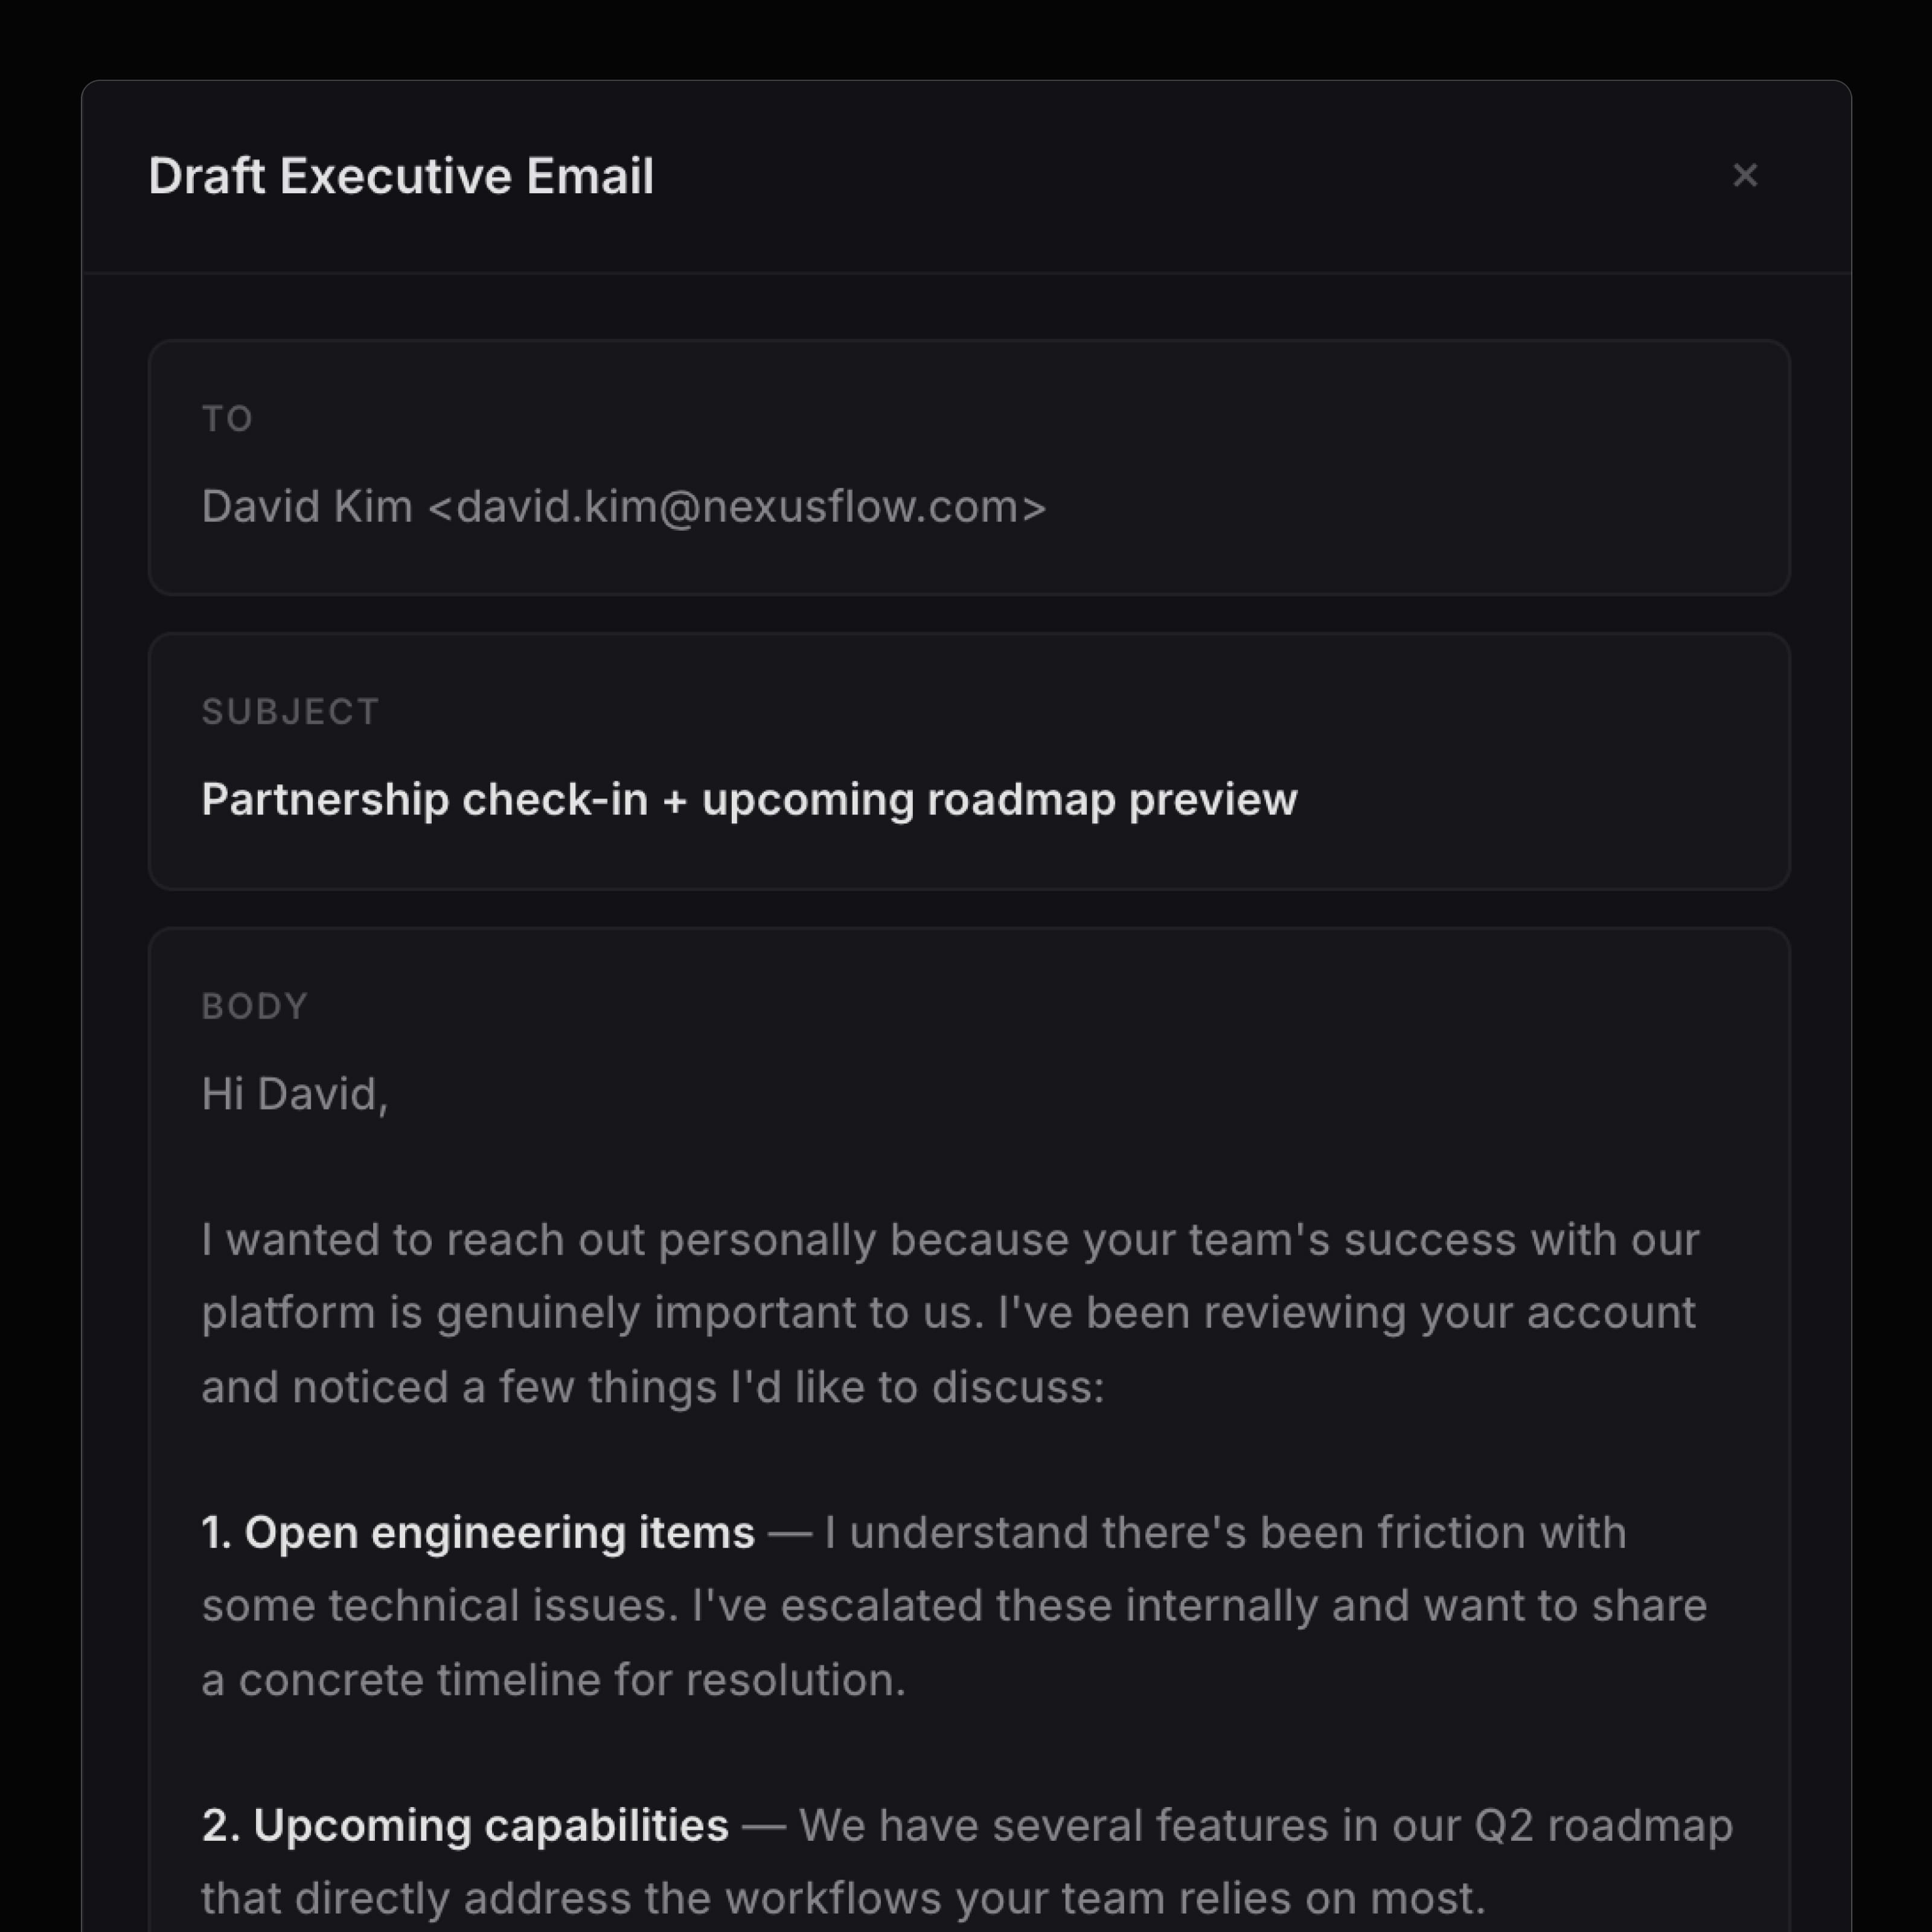
Task: Click the line 'platform is genuinely important to us'
Action: tap(947, 1313)
